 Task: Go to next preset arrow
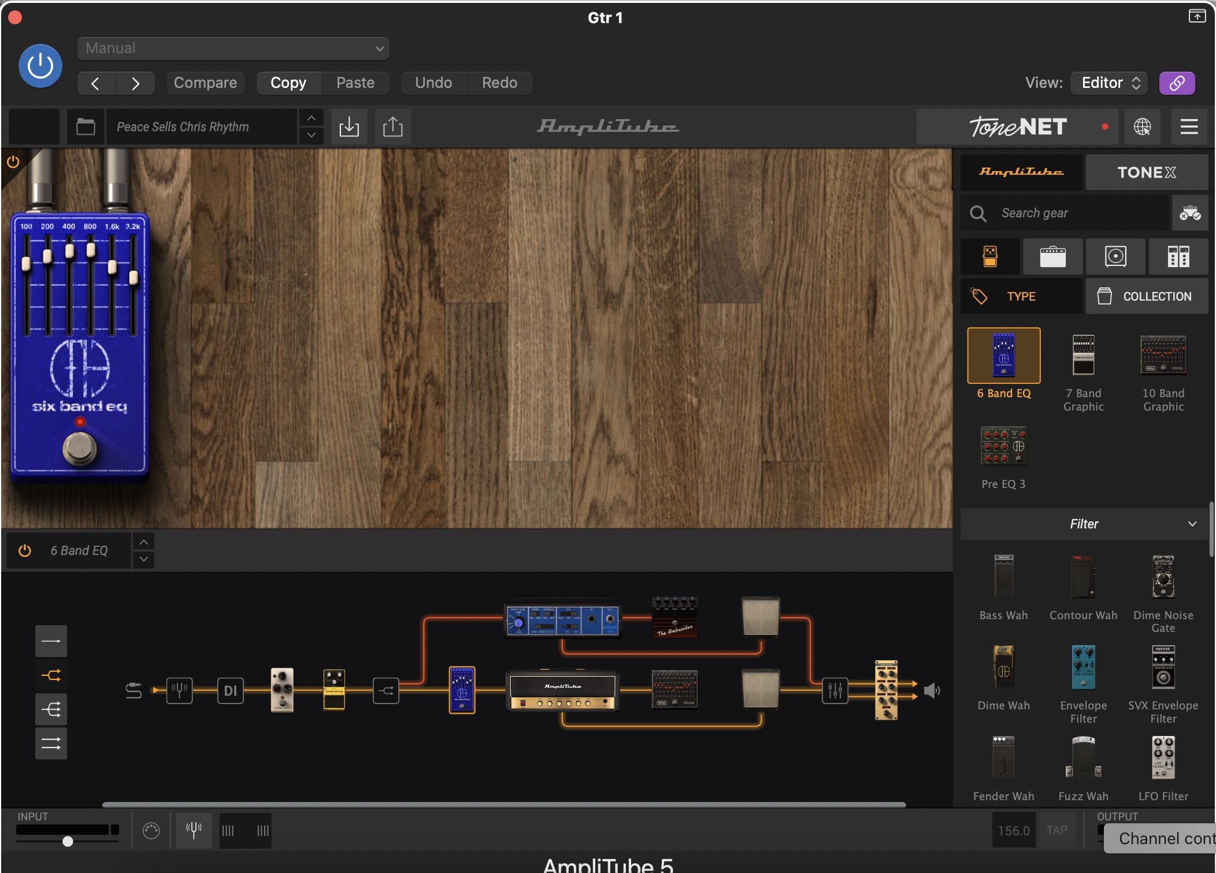pos(135,83)
